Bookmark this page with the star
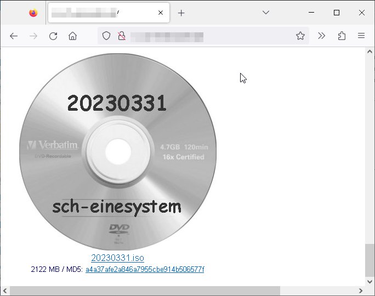This screenshot has height=296, width=375. click(x=300, y=36)
